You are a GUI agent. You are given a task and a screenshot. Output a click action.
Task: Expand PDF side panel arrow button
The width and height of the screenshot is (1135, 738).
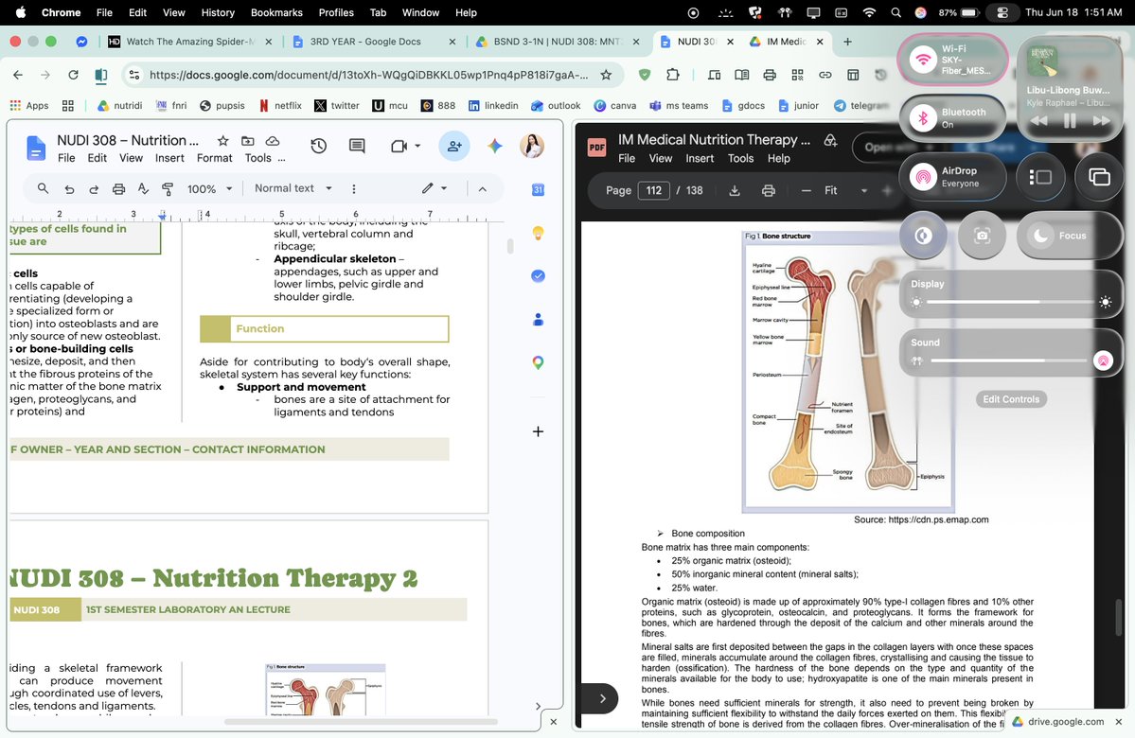click(602, 698)
